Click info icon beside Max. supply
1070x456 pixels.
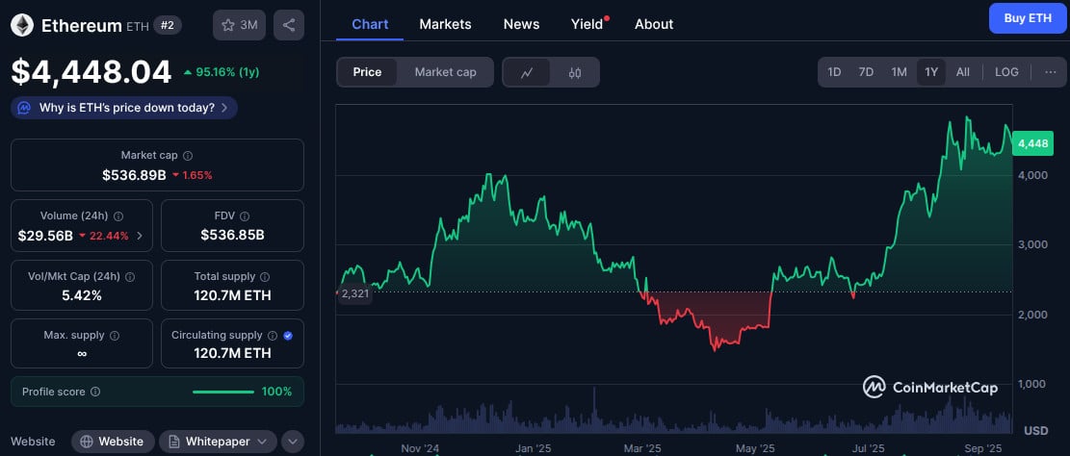pyautogui.click(x=115, y=335)
